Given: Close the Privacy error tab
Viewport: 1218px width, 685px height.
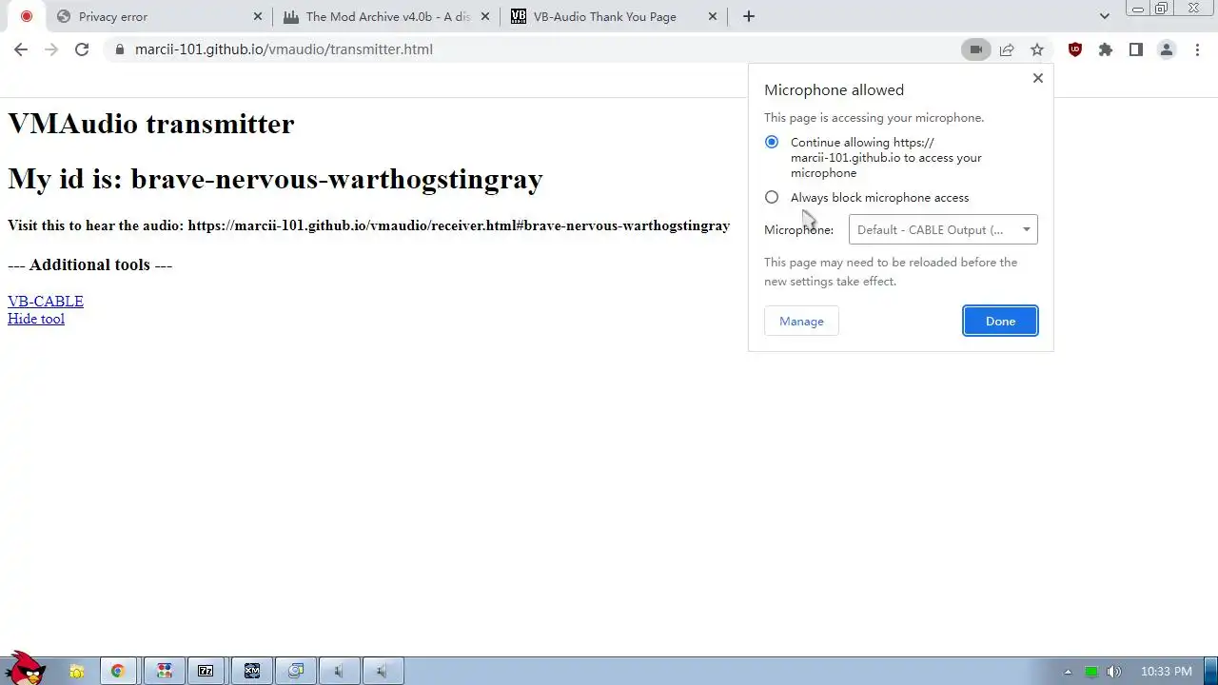Looking at the screenshot, I should click(x=258, y=16).
